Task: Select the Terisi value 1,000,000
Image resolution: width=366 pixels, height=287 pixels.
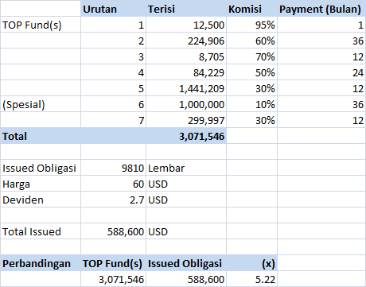Action: click(186, 104)
